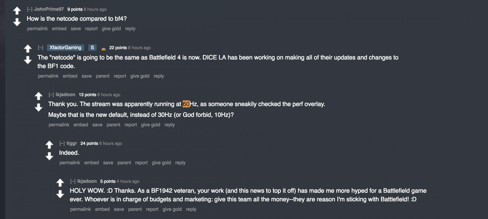Downvote XfactorGaming's comment
The height and width of the screenshot is (219, 488).
(x=28, y=60)
